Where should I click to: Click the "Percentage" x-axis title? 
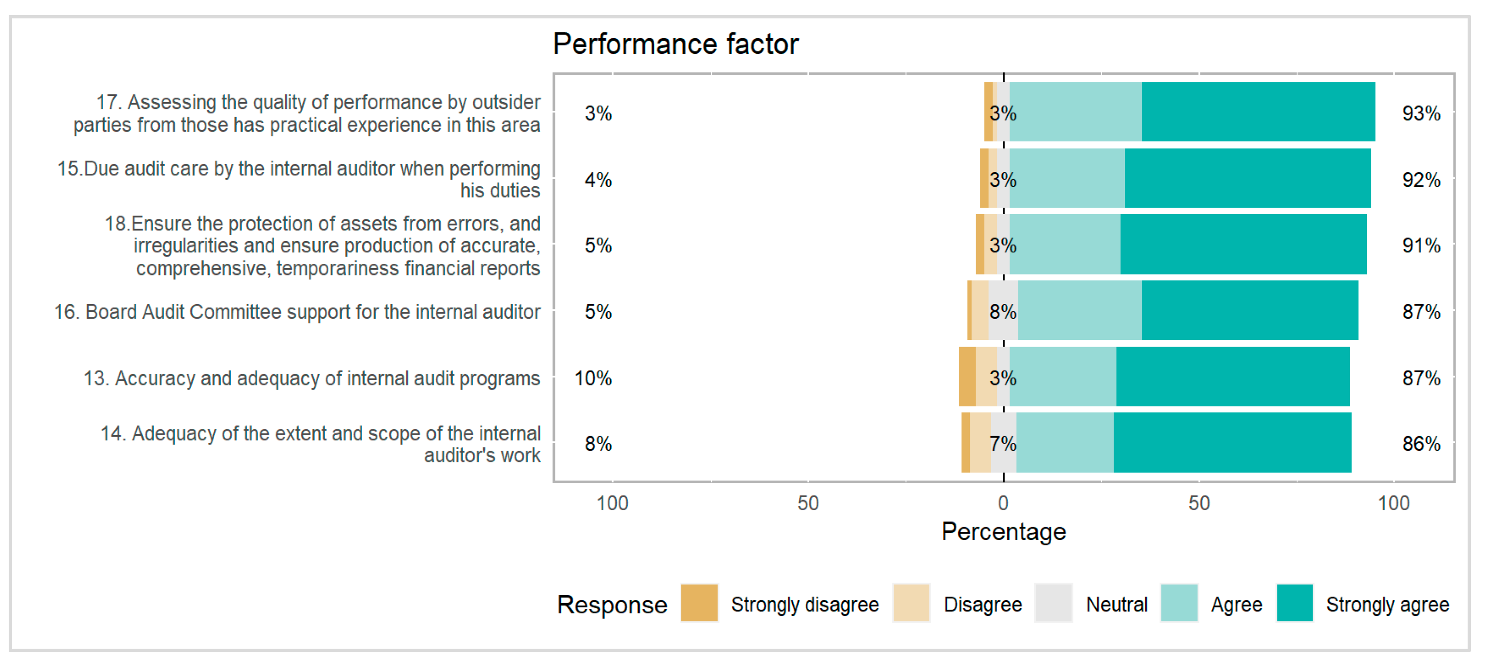coord(1003,532)
